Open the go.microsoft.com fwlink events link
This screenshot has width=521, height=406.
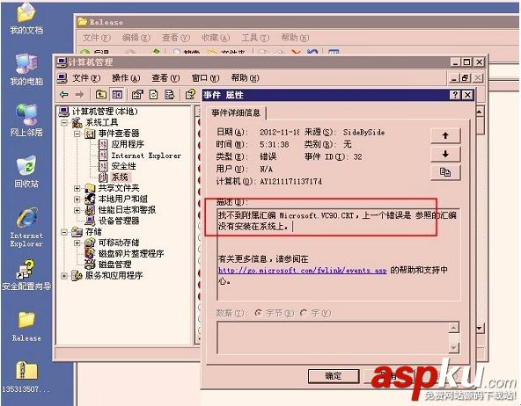[303, 271]
